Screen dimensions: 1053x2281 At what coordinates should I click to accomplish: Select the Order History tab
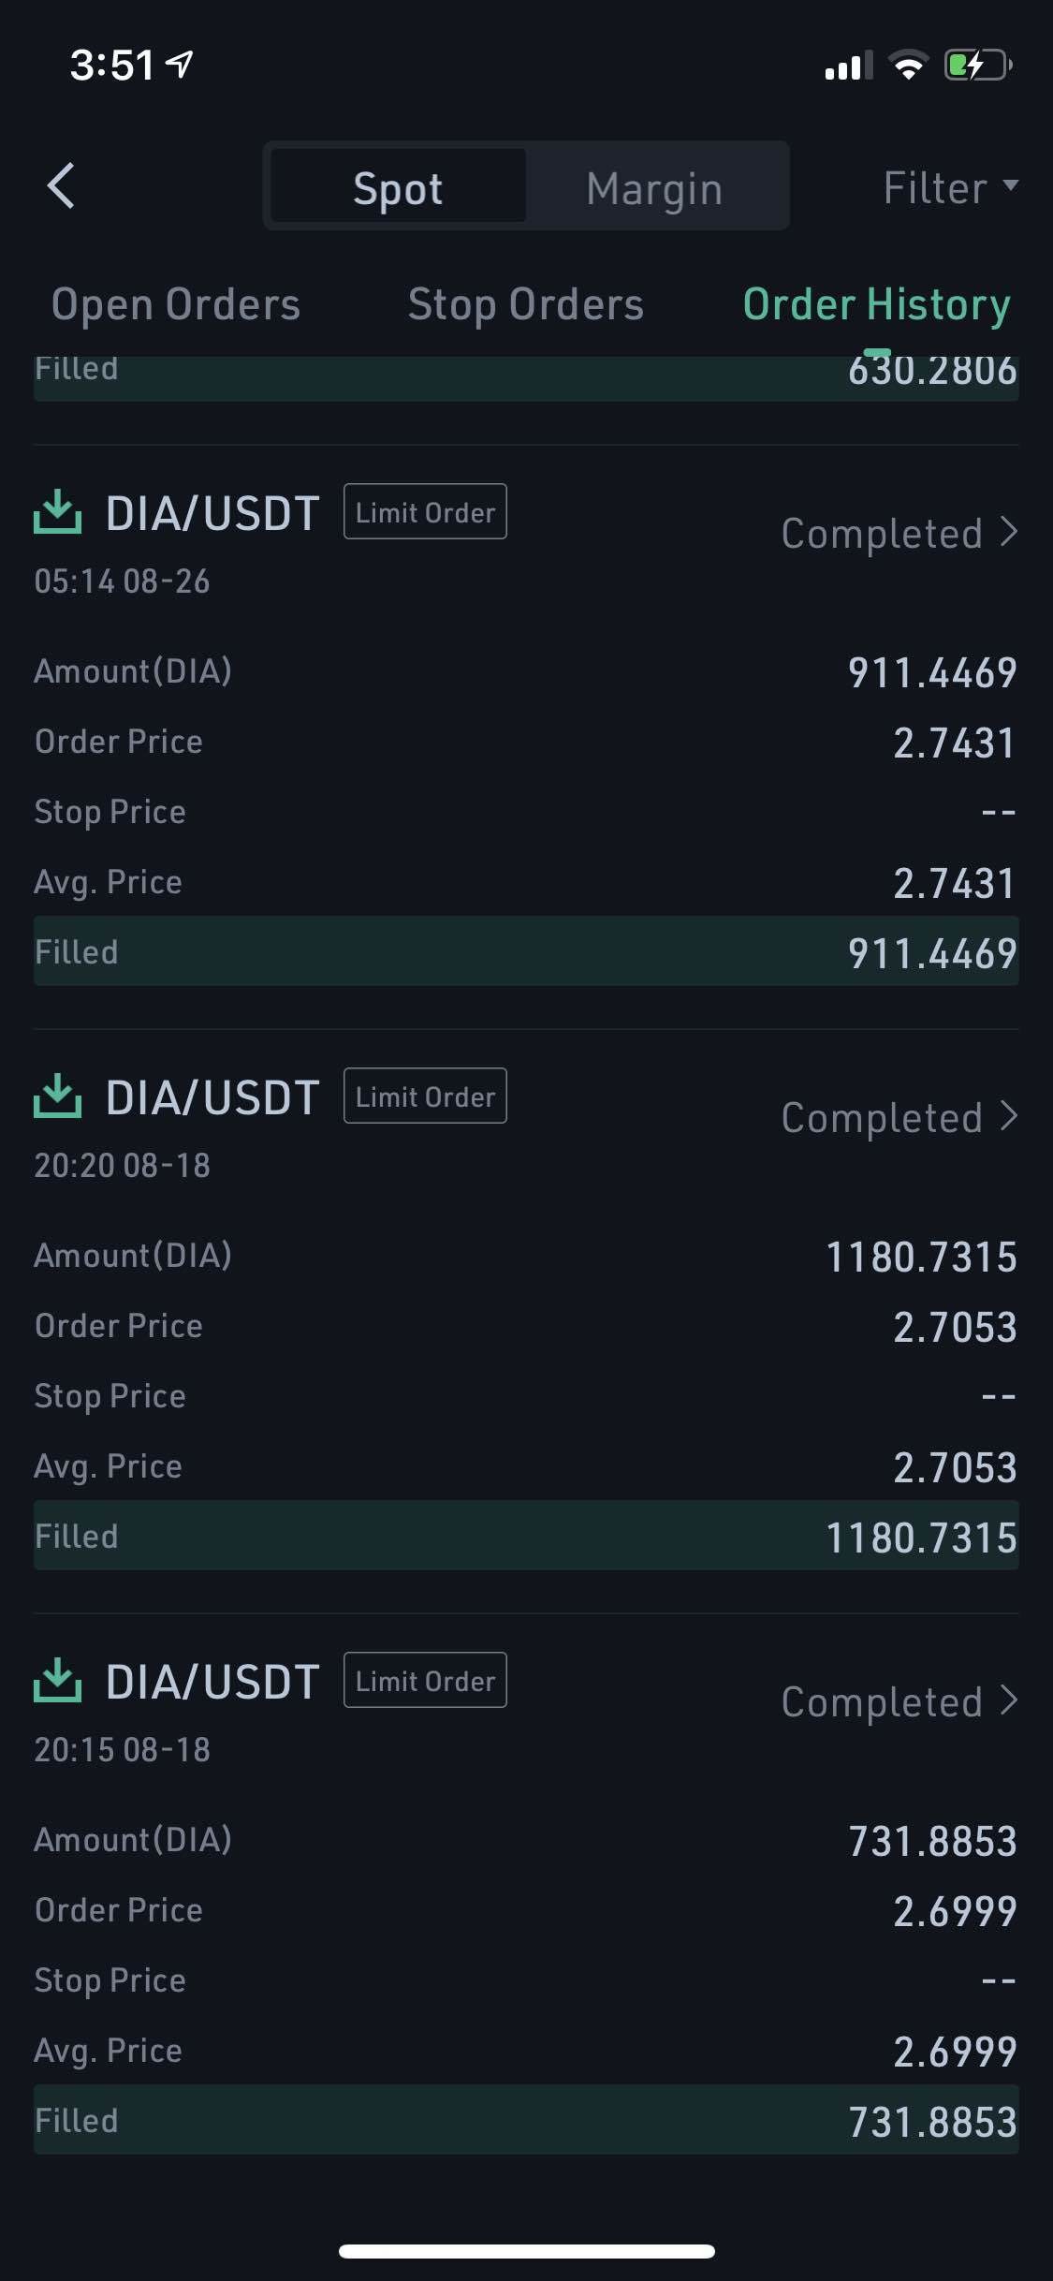tap(876, 304)
